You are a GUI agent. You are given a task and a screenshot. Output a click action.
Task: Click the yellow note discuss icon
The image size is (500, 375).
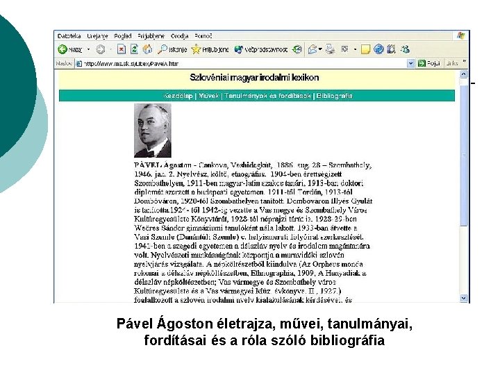[365, 49]
